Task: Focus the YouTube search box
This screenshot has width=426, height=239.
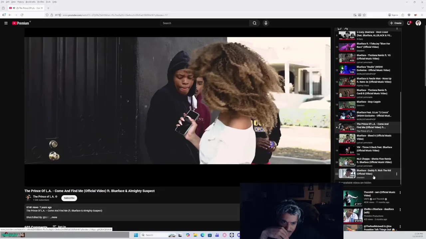Action: pos(205,23)
